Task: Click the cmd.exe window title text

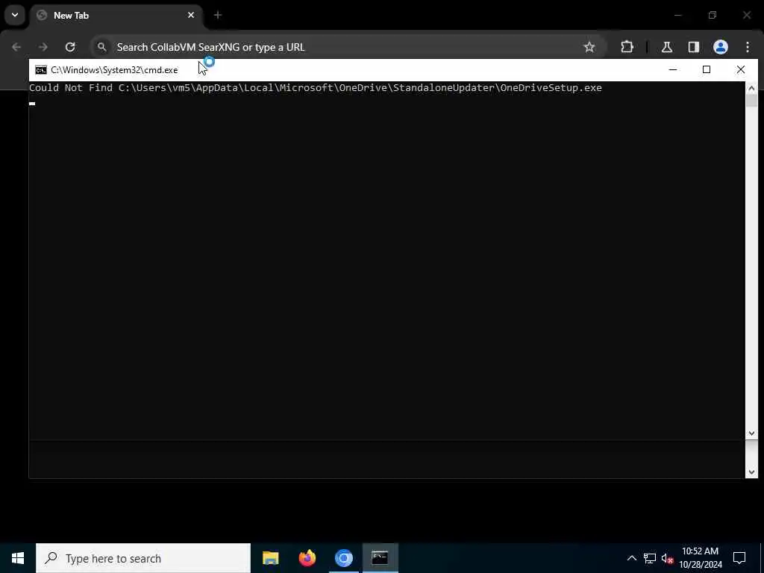Action: point(114,70)
